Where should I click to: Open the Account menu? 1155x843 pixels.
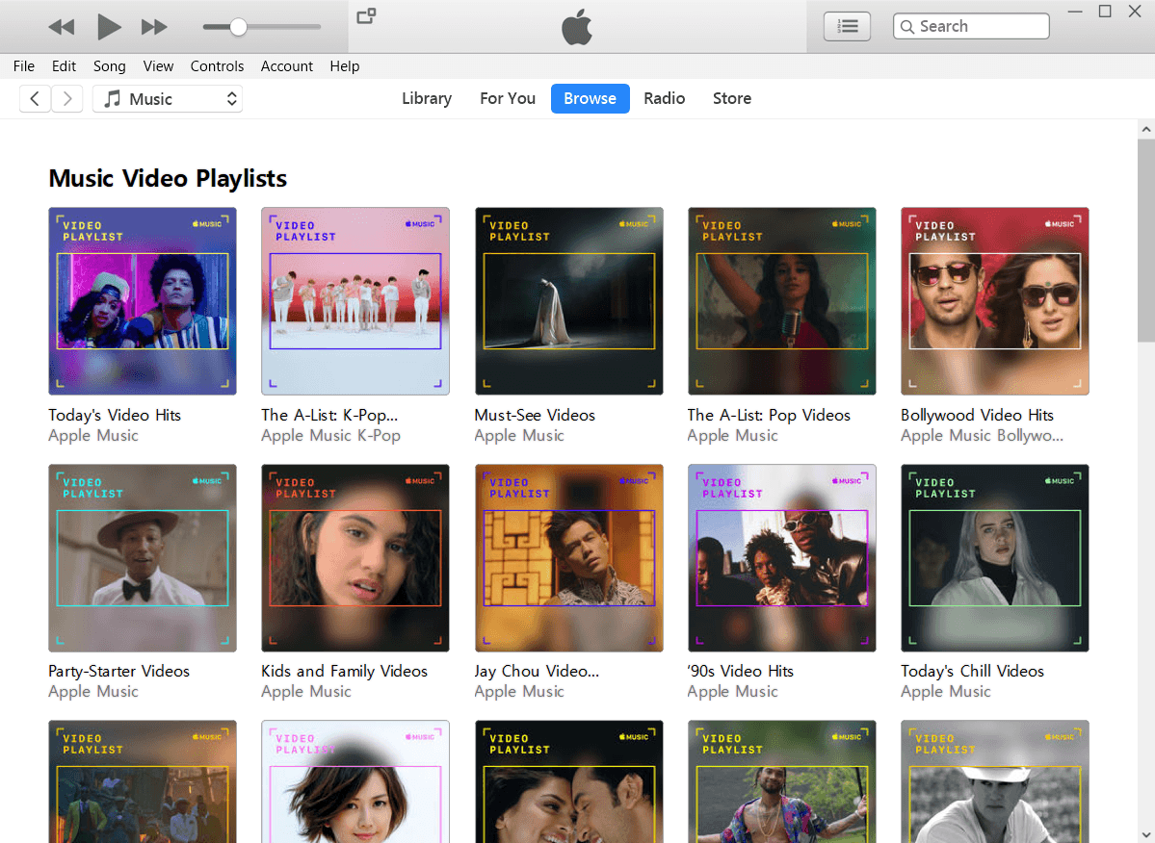tap(286, 65)
